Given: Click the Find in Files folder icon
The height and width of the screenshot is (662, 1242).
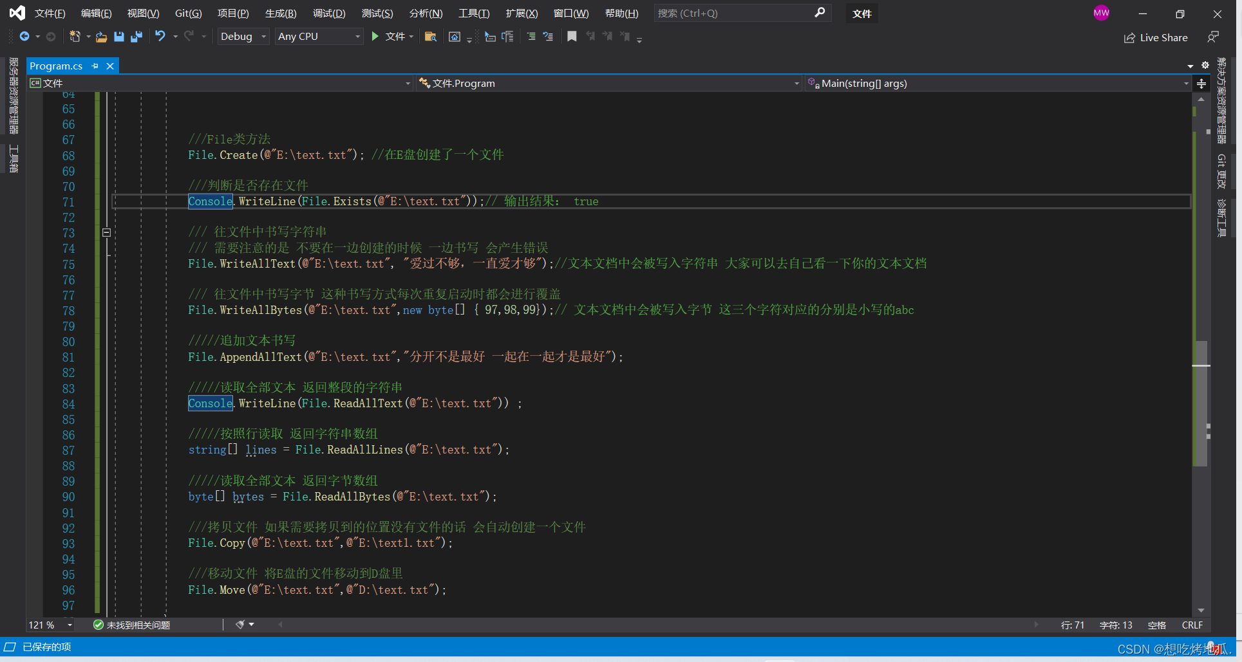Looking at the screenshot, I should [431, 37].
